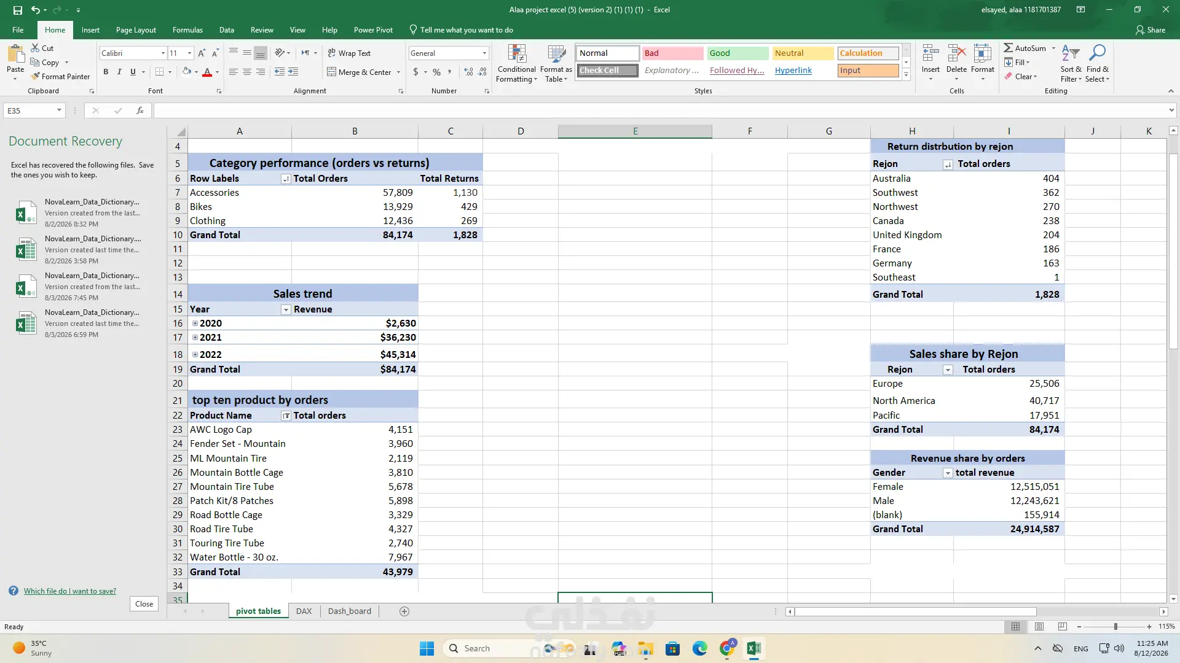Screen dimensions: 1180x663
Task: Toggle Underline formatting
Action: coord(133,72)
